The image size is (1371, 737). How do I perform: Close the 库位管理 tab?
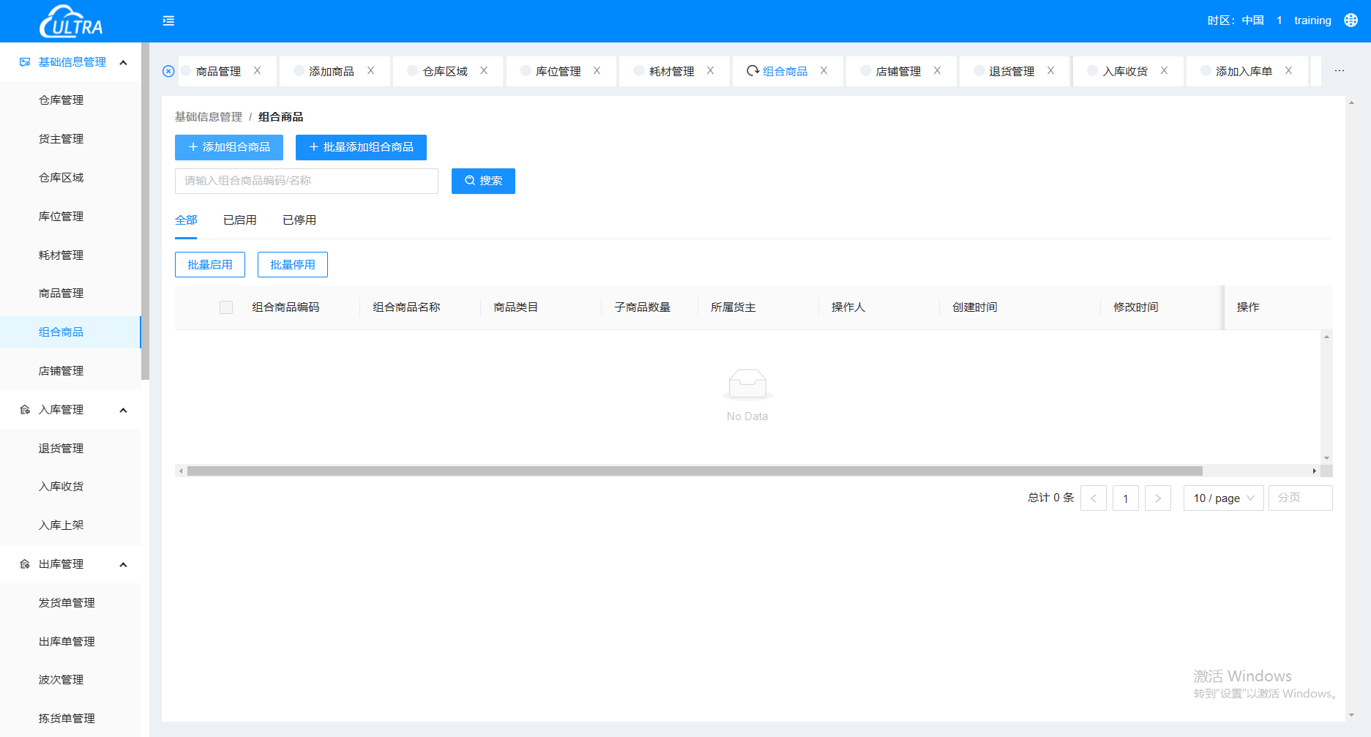597,71
